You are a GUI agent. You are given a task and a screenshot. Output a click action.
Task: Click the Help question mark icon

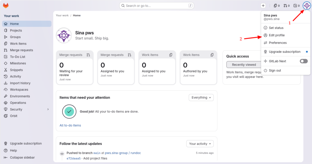tap(6, 151)
